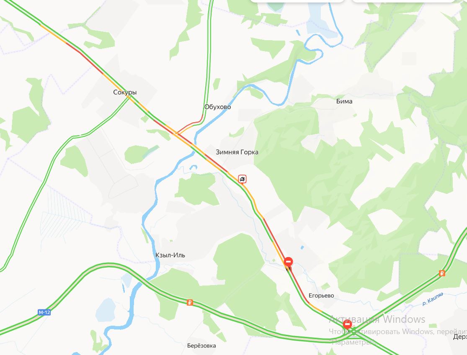The width and height of the screenshot is (467, 355).
Task: Select the Бима settlement label
Action: coord(344,101)
